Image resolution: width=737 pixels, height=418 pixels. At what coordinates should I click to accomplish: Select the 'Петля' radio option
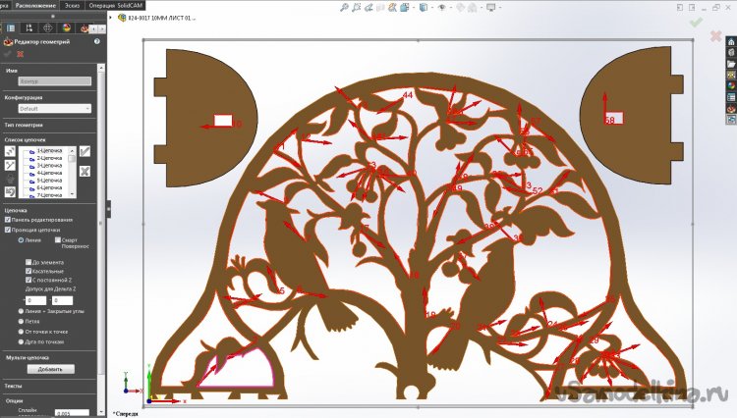click(22, 319)
